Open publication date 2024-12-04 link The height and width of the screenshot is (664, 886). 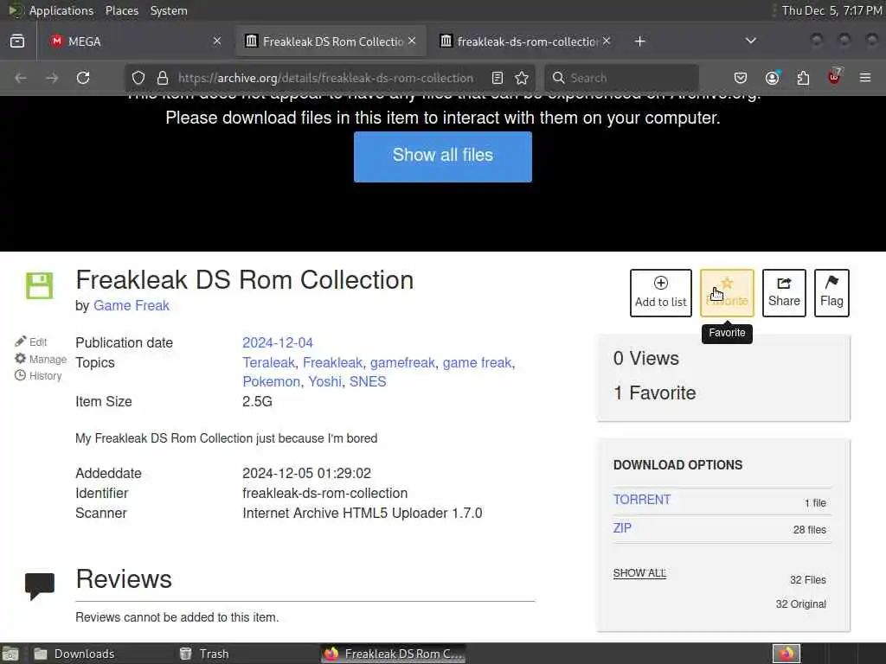tap(278, 342)
